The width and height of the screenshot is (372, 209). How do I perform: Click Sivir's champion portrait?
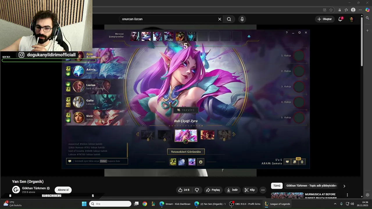click(x=78, y=117)
